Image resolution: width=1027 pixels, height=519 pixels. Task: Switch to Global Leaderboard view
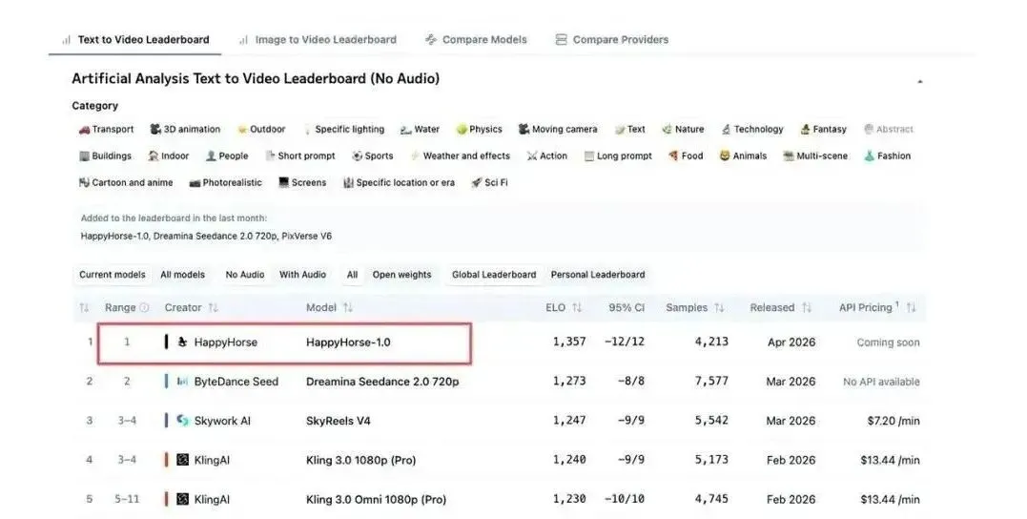(494, 275)
